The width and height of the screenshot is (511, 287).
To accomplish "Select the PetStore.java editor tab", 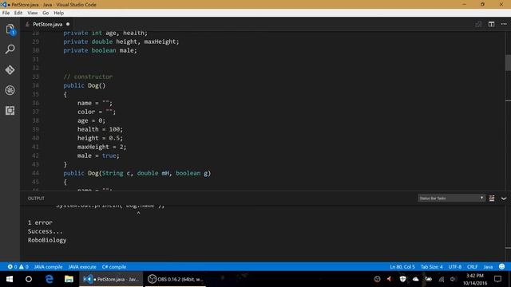I will click(x=48, y=24).
